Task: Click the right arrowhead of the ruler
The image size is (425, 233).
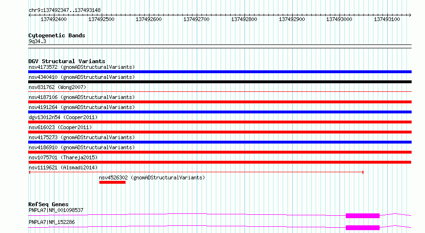Action: (x=410, y=15)
